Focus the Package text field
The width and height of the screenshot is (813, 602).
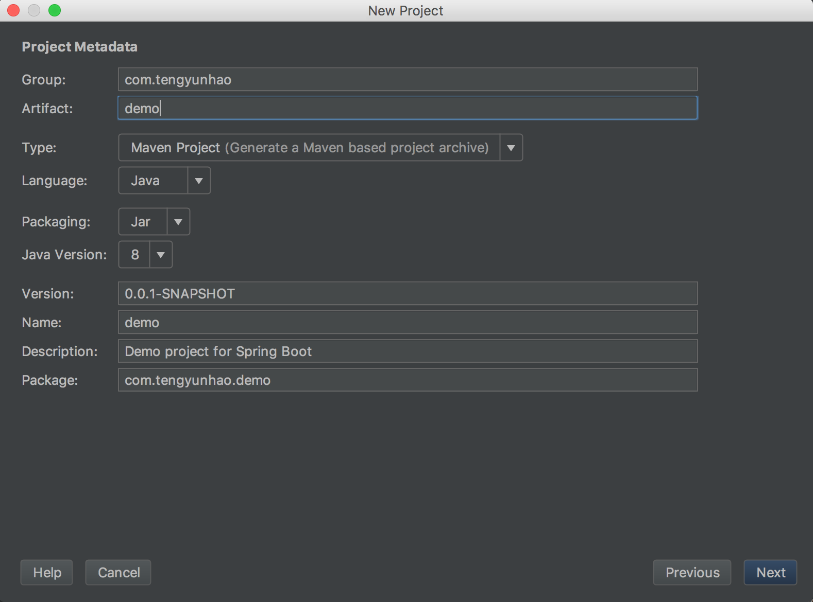[x=407, y=380]
